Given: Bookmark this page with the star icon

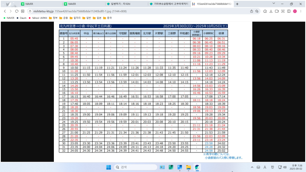Looking at the screenshot, I should coord(257,11).
